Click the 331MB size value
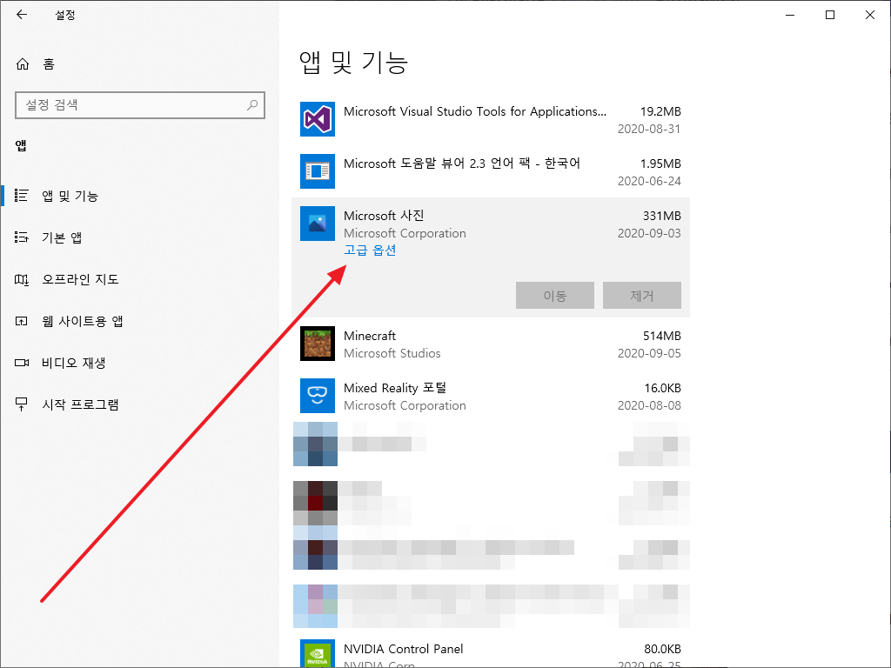 coord(661,216)
